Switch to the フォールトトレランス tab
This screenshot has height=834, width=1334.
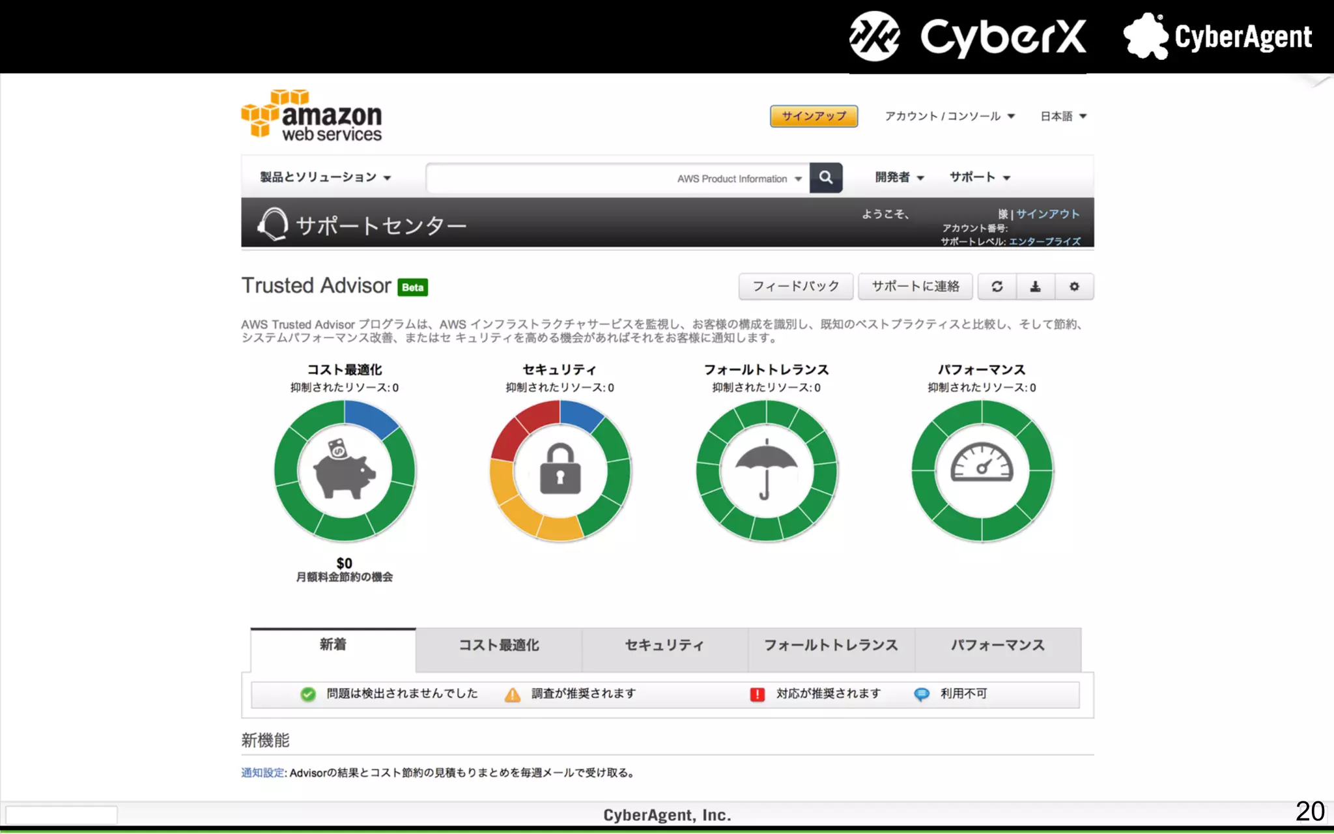click(x=830, y=645)
